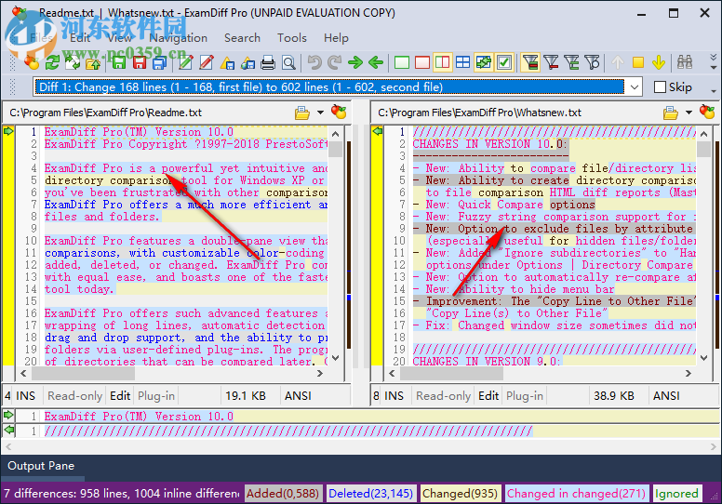Expand the main toolbar overflow chevron
Screen dimensions: 722x504
pyautogui.click(x=714, y=62)
